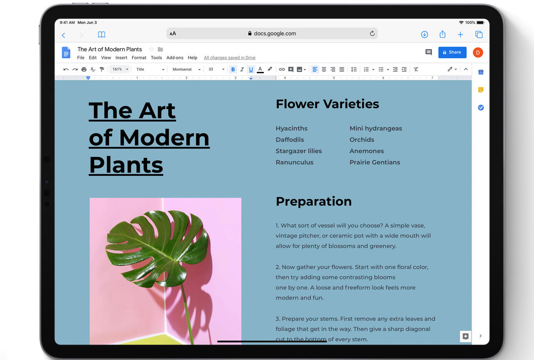Print the document
The image size is (534, 360).
(x=84, y=69)
